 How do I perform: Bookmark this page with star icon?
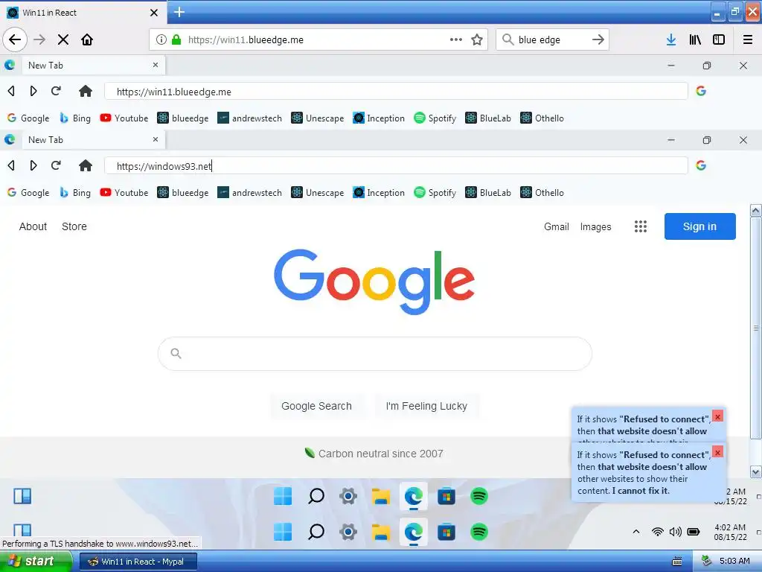click(x=477, y=39)
